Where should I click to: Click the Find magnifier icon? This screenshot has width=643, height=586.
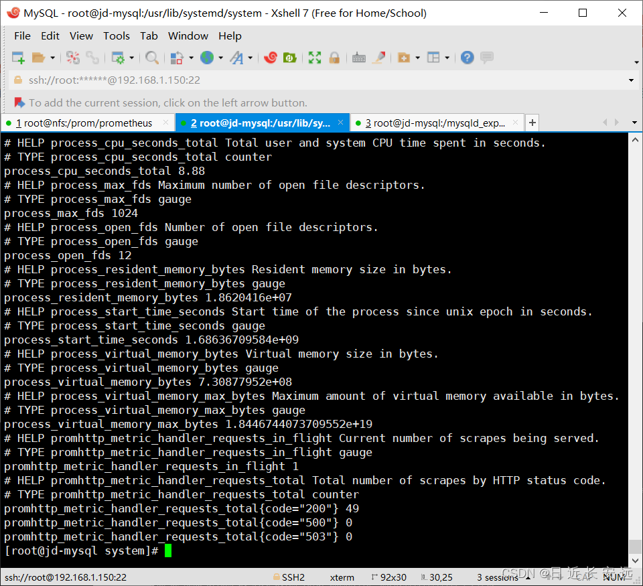coord(152,58)
